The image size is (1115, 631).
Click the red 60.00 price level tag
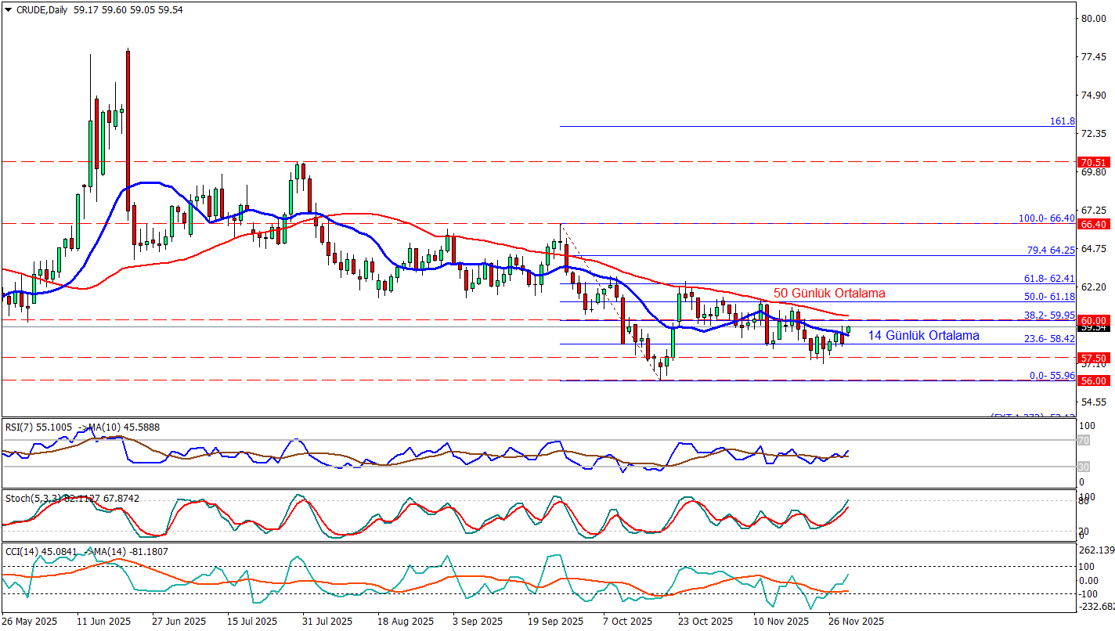(1094, 320)
